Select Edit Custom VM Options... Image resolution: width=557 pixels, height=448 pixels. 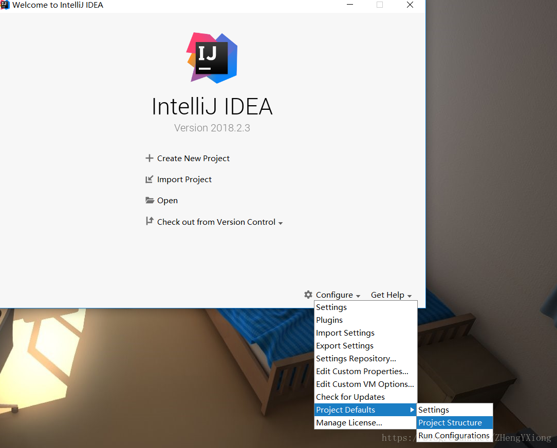(x=365, y=384)
